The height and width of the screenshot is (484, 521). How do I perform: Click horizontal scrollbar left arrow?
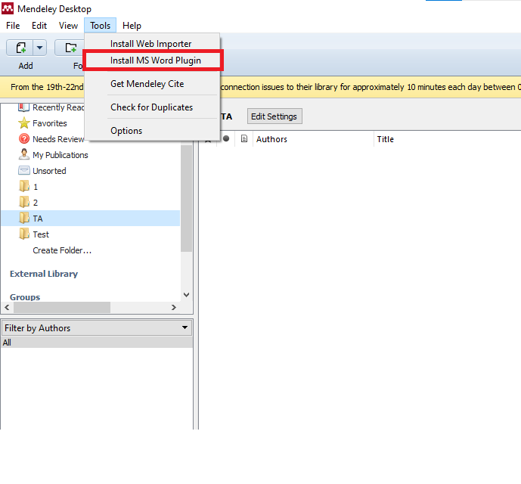(x=7, y=308)
